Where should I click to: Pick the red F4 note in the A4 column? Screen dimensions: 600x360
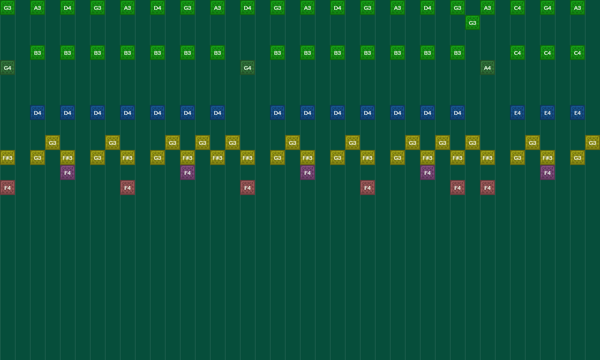coord(487,188)
